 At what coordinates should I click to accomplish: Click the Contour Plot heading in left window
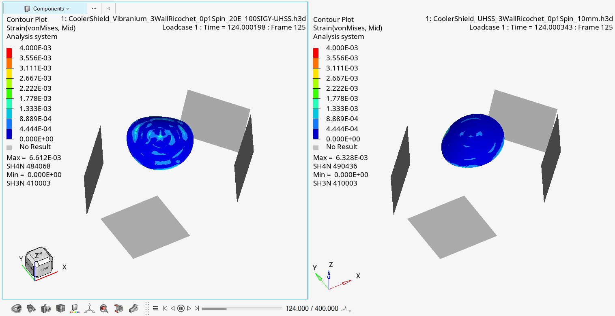pos(27,19)
